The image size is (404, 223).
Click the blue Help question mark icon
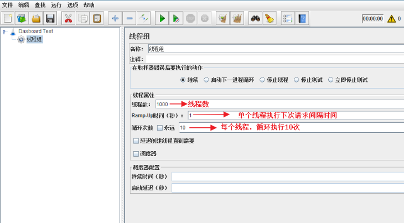tap(302, 18)
